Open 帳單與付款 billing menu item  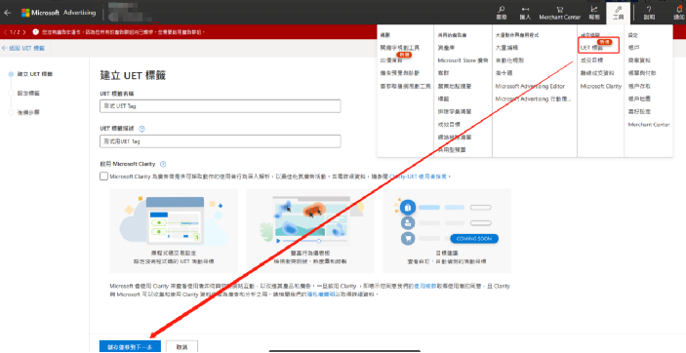pyautogui.click(x=642, y=73)
